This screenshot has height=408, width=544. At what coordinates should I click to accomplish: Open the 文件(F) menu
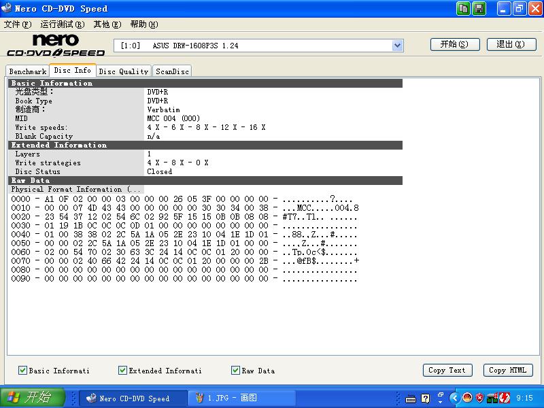pyautogui.click(x=18, y=24)
